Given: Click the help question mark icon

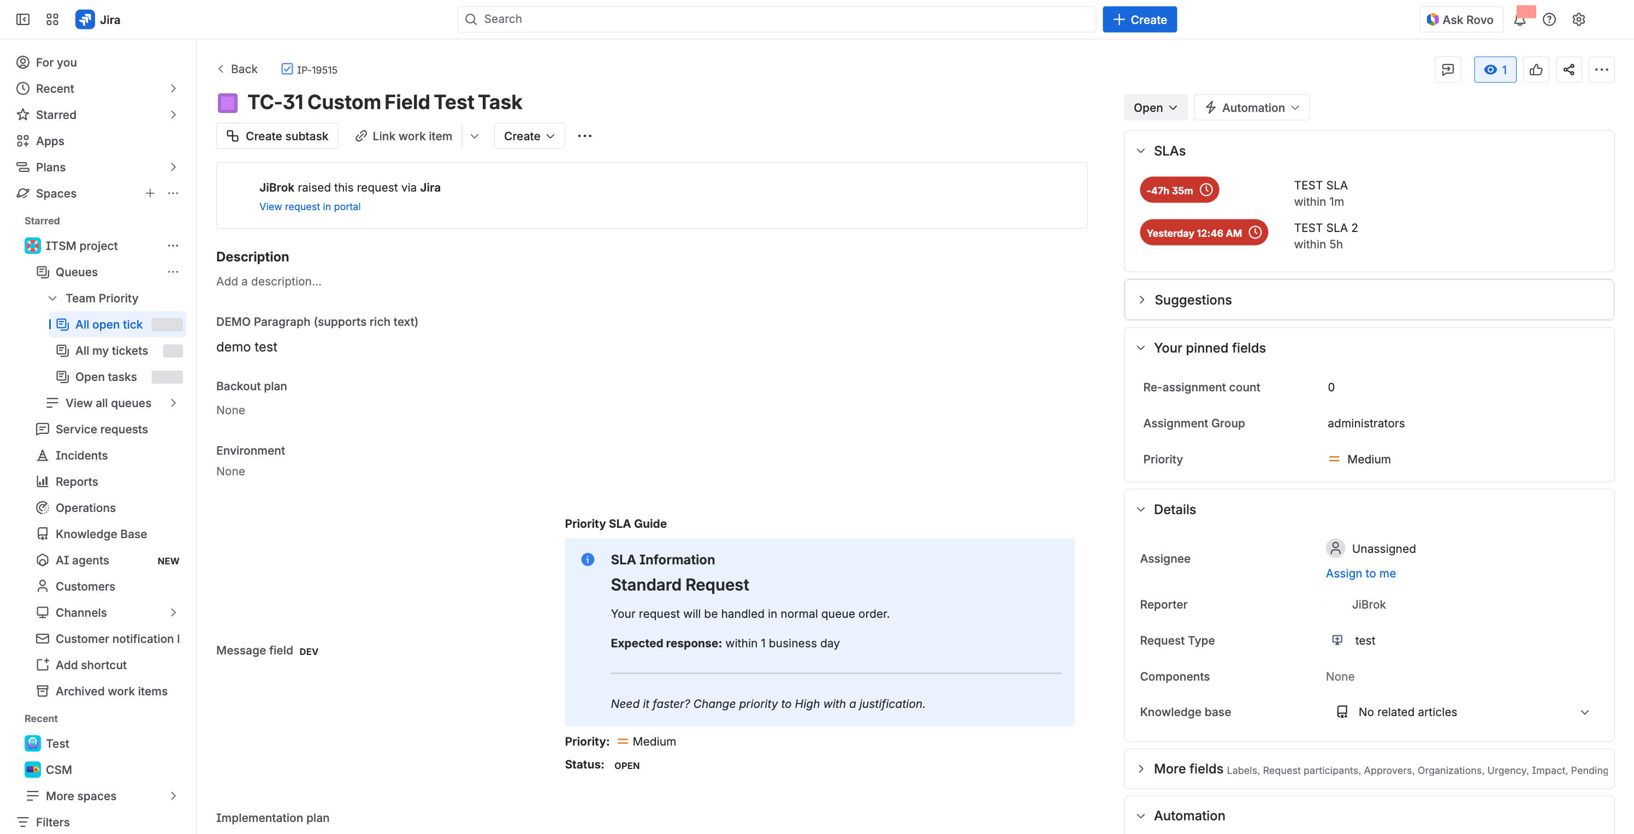Looking at the screenshot, I should tap(1550, 19).
